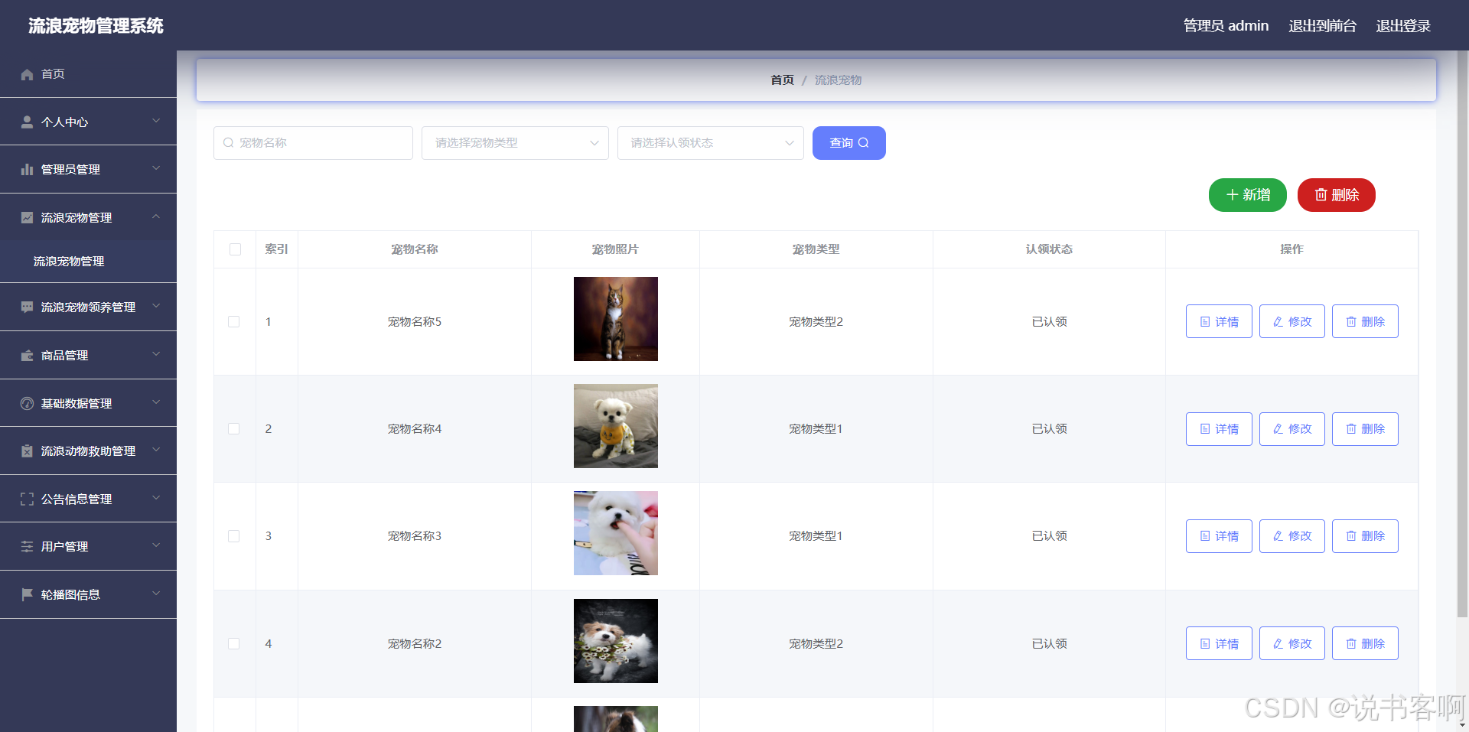1469x732 pixels.
Task: Click the sliders icon beside 用户管理
Action: [x=27, y=546]
